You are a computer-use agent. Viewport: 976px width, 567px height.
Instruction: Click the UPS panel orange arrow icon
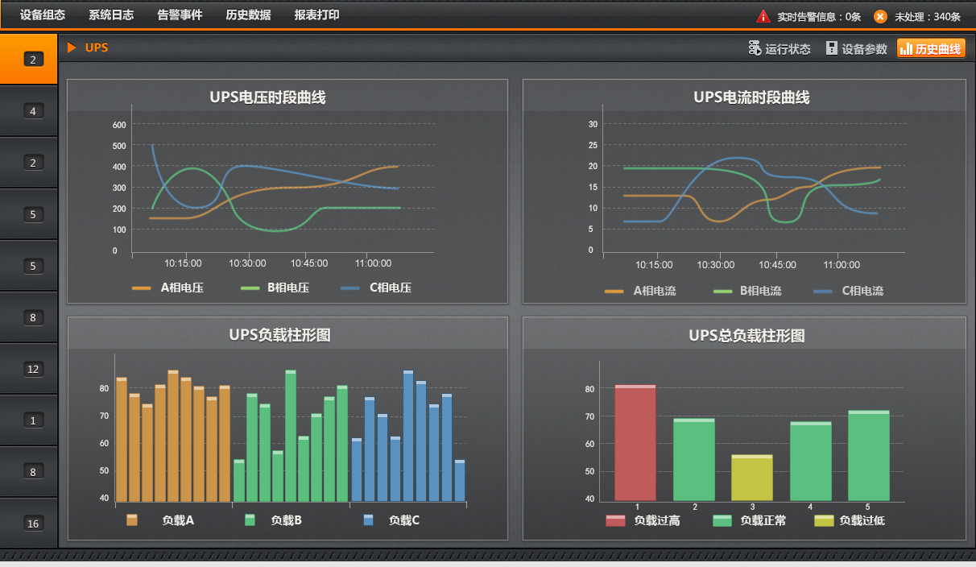[x=73, y=48]
